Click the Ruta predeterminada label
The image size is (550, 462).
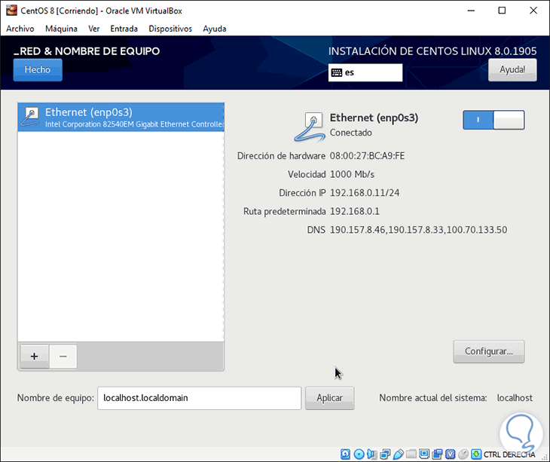pyautogui.click(x=285, y=212)
